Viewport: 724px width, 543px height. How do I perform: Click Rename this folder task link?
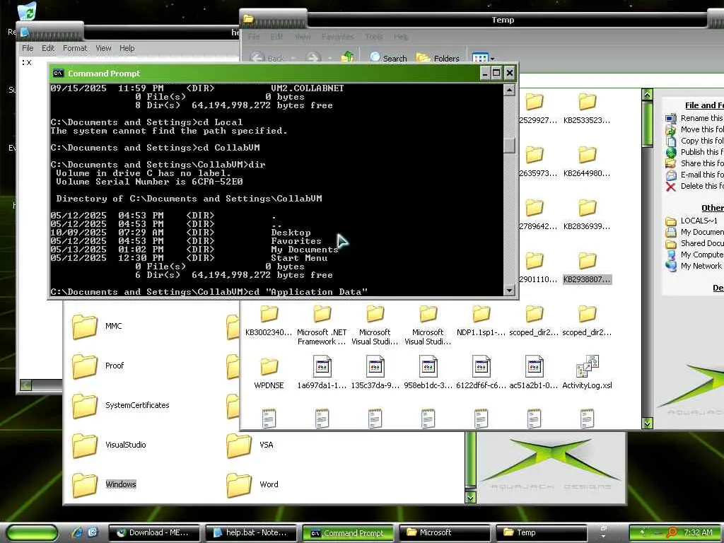click(694, 118)
